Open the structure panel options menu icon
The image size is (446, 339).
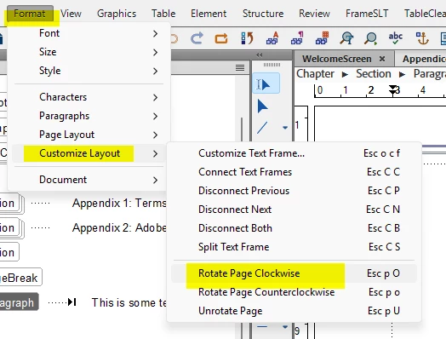240,67
